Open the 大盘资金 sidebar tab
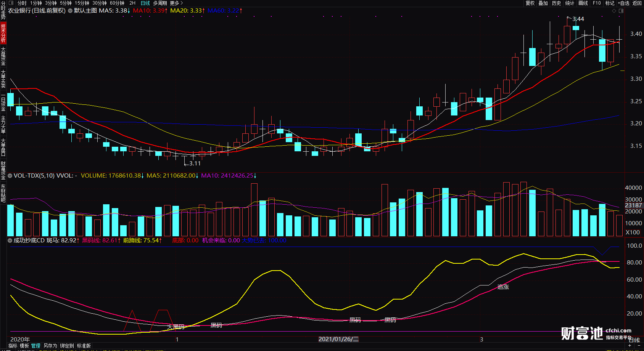This screenshot has height=351, width=644. point(3,56)
